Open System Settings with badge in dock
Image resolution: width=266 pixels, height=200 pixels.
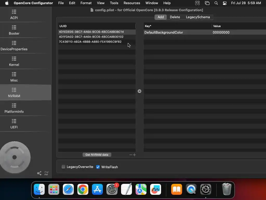[x=112, y=189]
